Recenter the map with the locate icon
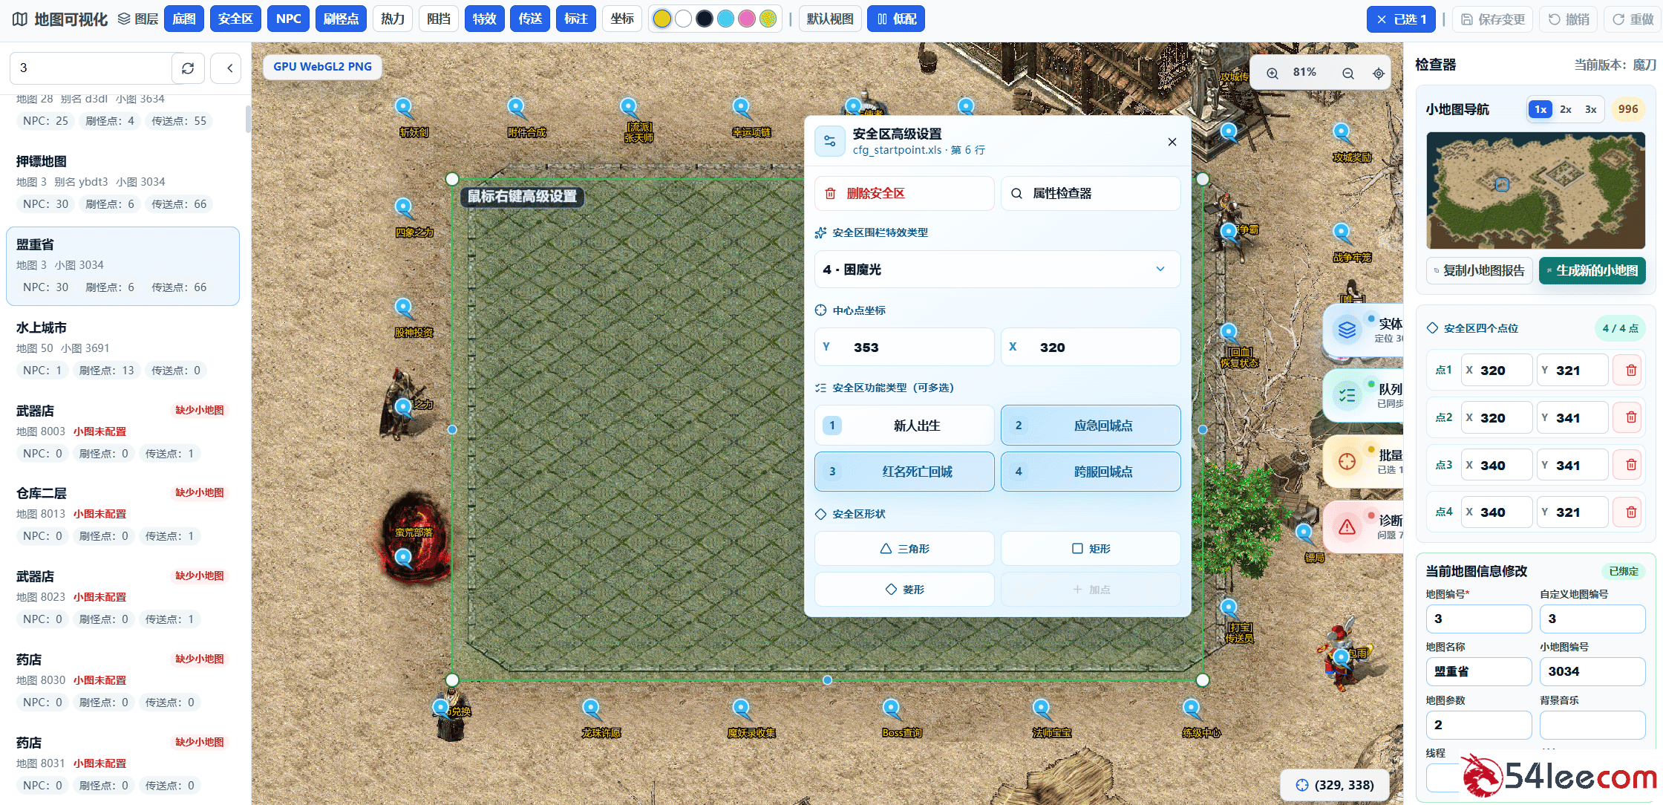The image size is (1663, 805). [x=1379, y=73]
